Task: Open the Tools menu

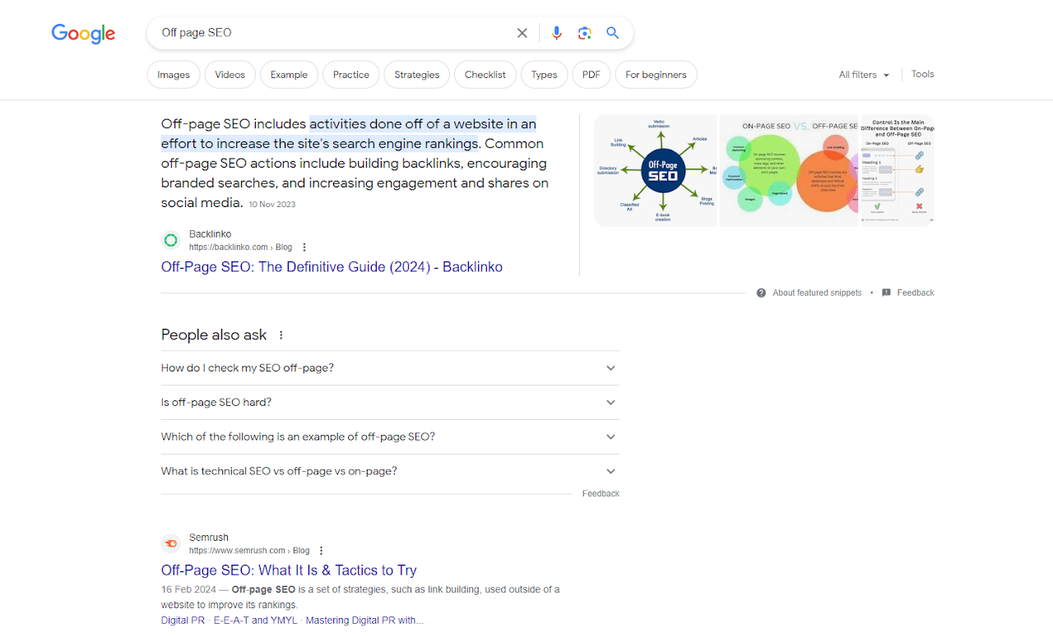Action: pyautogui.click(x=922, y=74)
